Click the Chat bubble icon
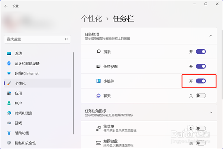 [98, 96]
